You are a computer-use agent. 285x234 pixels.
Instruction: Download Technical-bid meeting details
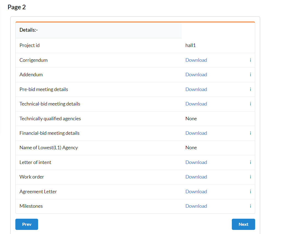[196, 104]
